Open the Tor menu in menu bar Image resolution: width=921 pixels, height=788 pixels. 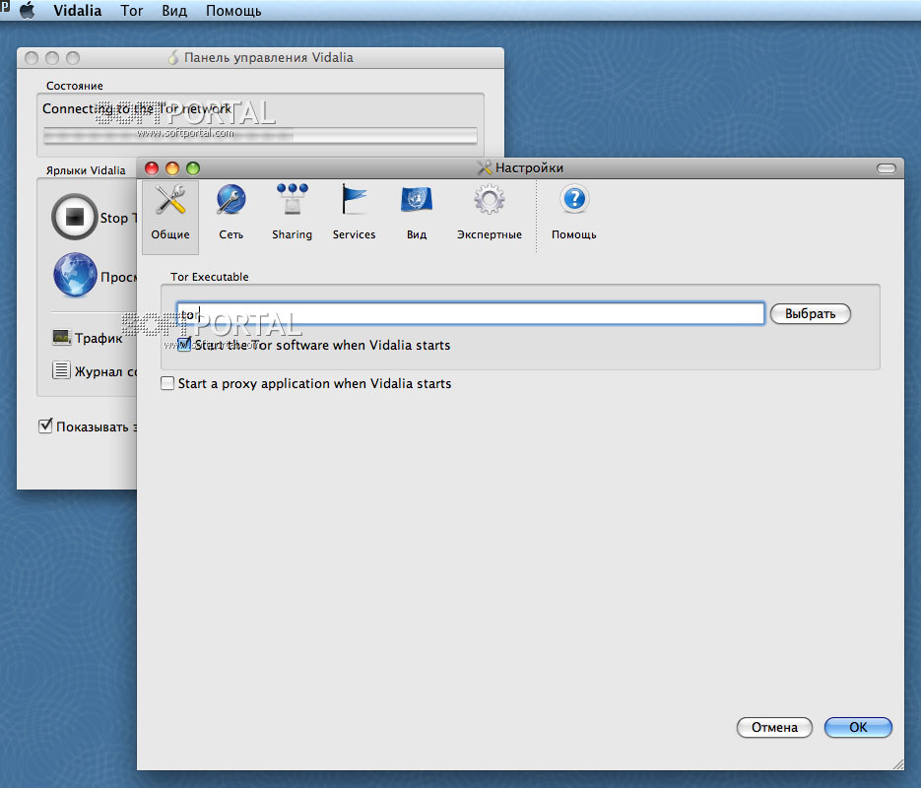point(132,11)
